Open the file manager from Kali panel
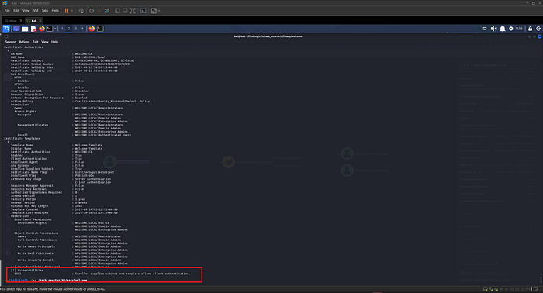 [25, 29]
